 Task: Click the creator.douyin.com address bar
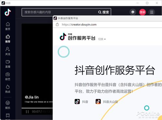point(79,25)
